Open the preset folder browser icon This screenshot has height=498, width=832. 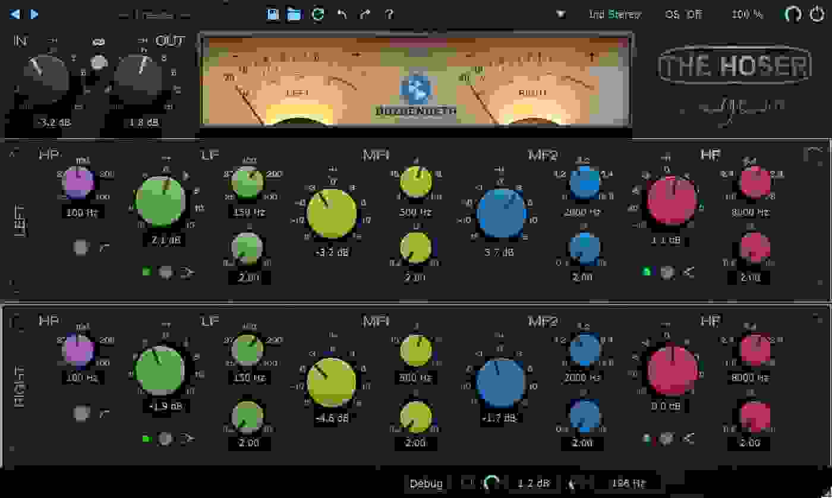pos(294,14)
